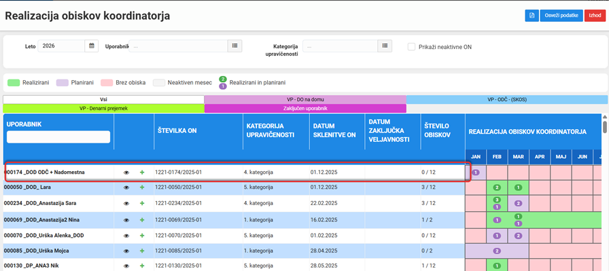Click the realized badge 1 in FEB for ANA3 Nik
This screenshot has height=271, width=609.
[497, 266]
